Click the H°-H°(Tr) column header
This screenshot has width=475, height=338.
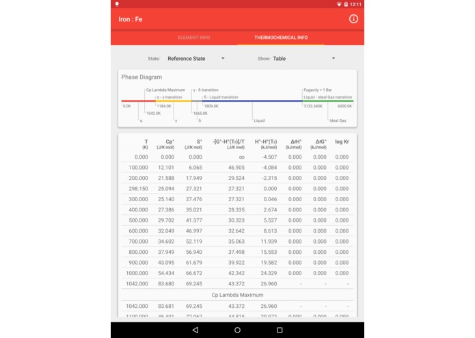coord(266,144)
